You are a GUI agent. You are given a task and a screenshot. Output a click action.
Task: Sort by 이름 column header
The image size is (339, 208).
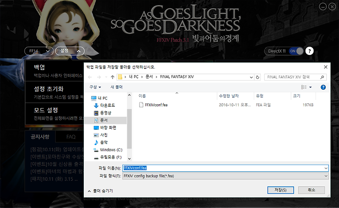pyautogui.click(x=177, y=96)
